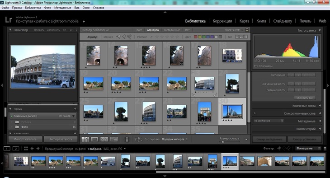Open Survey view icon in toolbar
The height and width of the screenshot is (178, 330).
114,139
